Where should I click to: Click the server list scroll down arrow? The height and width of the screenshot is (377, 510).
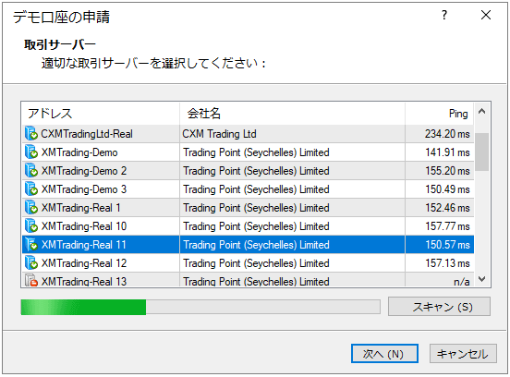(x=482, y=279)
